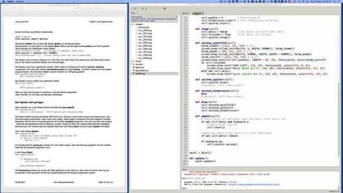Click "spiel = Spiel()" line in the editor

[x=200, y=153]
